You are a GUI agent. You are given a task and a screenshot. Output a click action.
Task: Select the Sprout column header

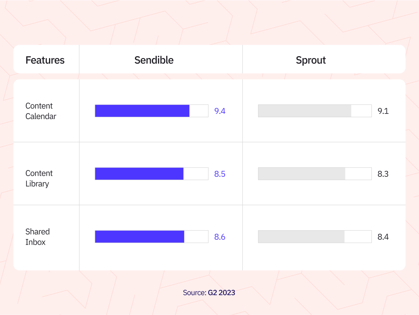tap(311, 60)
